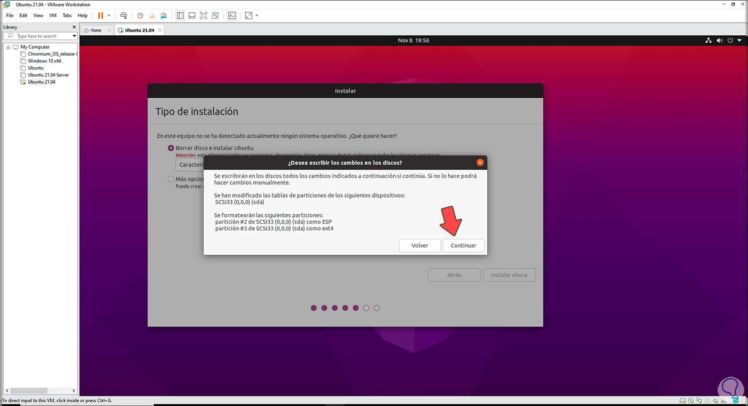Open the View menu
The image size is (748, 406).
point(38,15)
